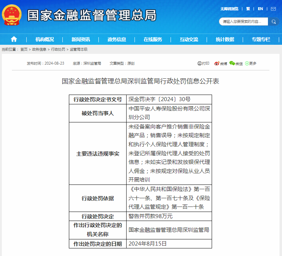Click the article headline text
282x256 pixels.
point(141,81)
